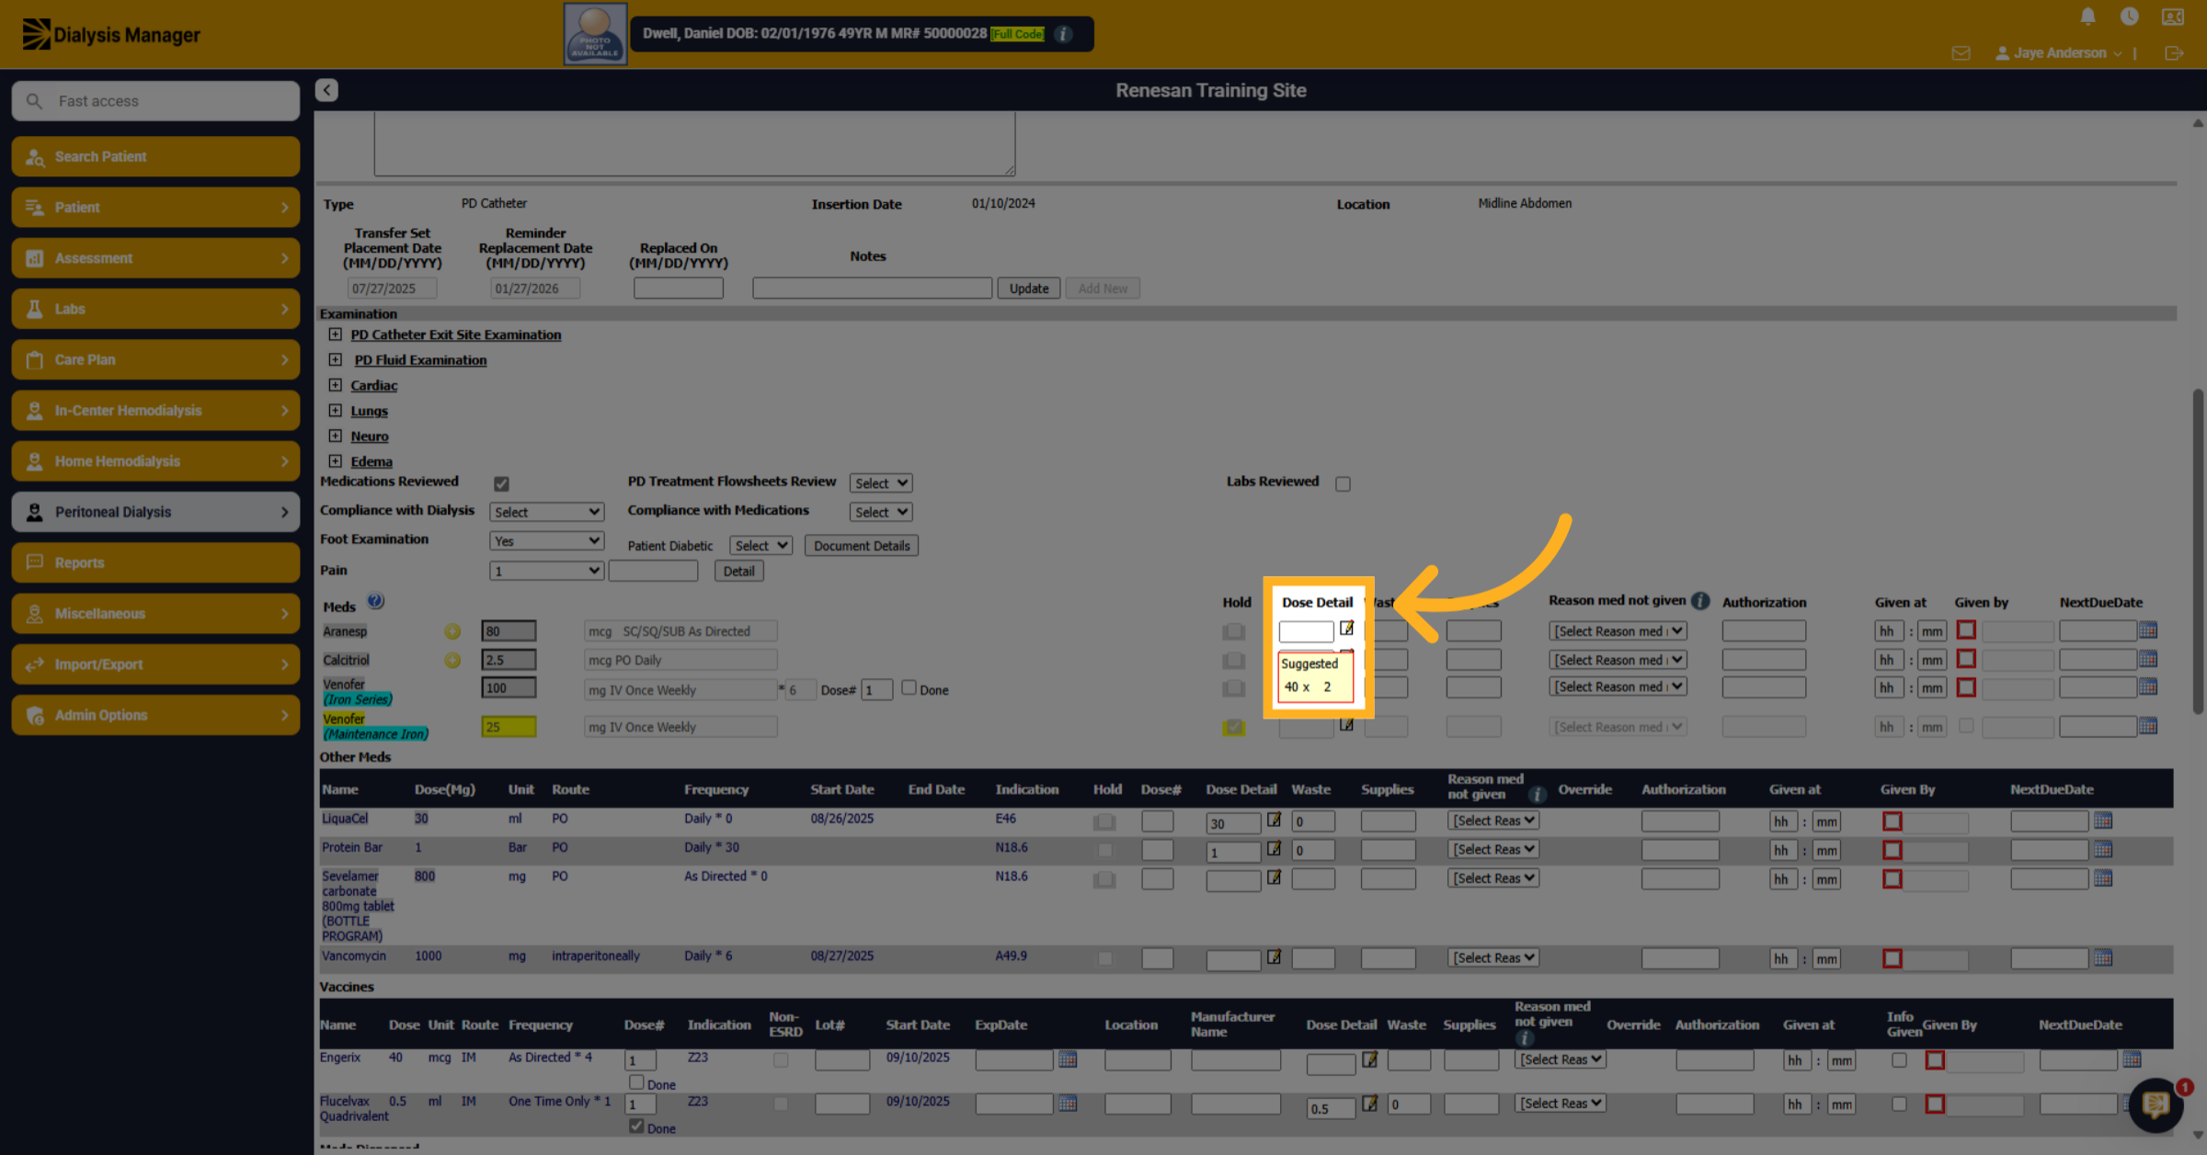The width and height of the screenshot is (2207, 1155).
Task: Click Document Details button
Action: [x=862, y=546]
